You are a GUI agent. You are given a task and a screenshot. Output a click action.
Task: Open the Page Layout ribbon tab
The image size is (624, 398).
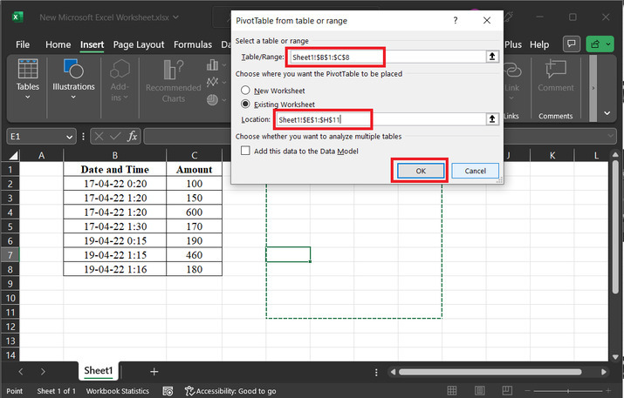point(138,44)
